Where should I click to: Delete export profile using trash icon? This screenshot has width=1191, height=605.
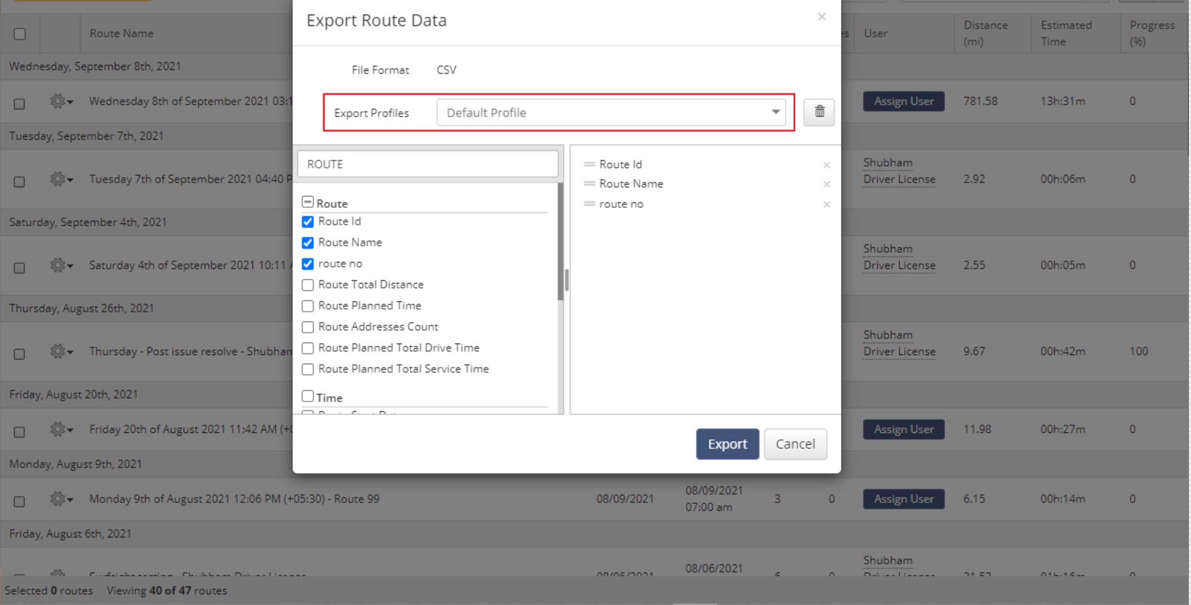click(x=819, y=112)
